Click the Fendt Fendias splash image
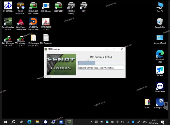 coord(61,64)
